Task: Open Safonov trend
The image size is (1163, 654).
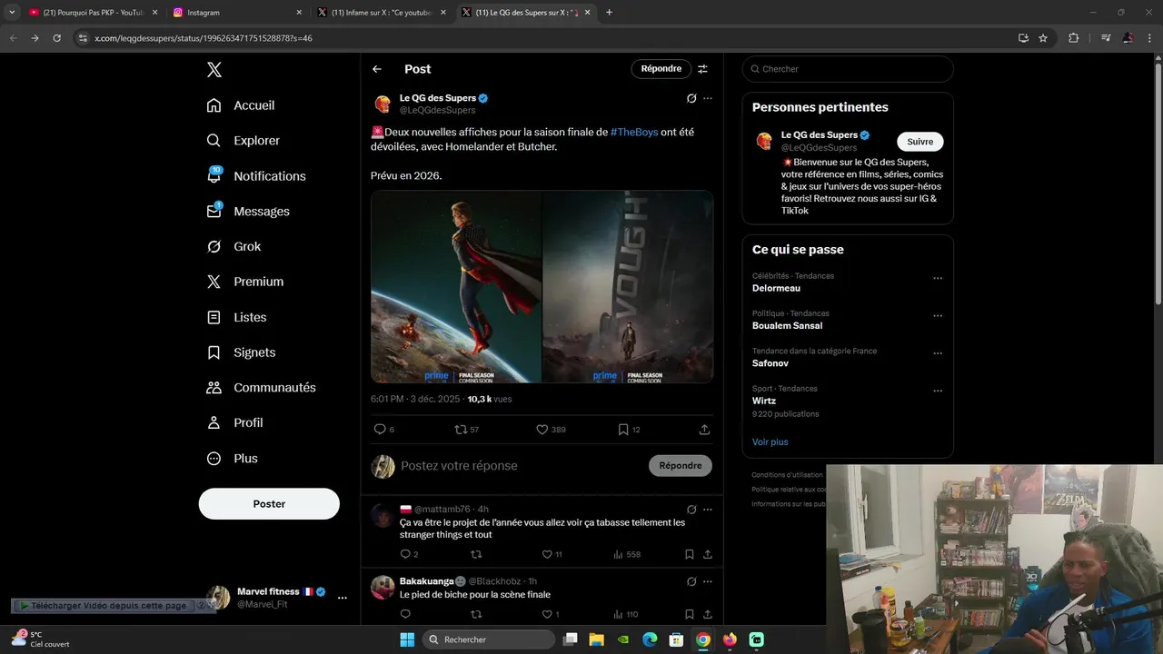Action: pos(770,363)
